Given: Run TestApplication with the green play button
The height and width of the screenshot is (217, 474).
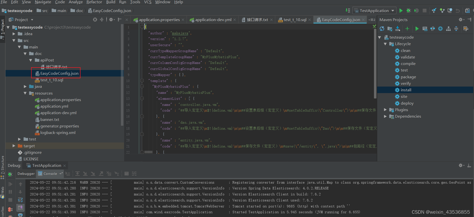Looking at the screenshot, I should point(401,11).
